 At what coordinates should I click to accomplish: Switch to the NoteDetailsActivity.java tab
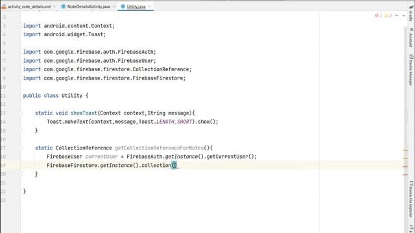[x=88, y=6]
